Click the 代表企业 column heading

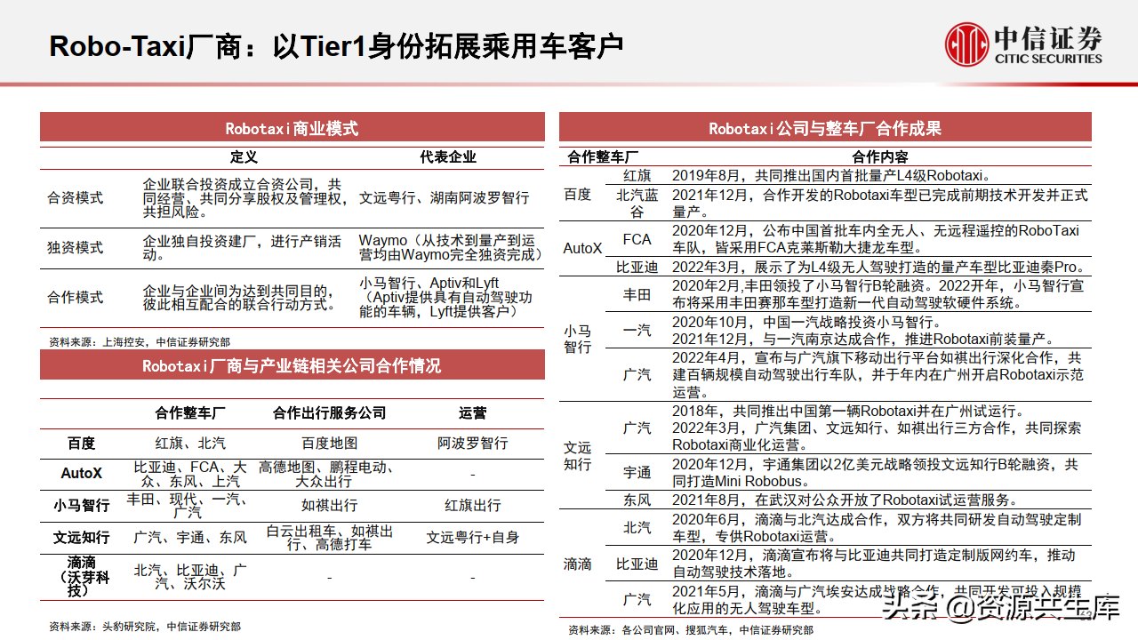pyautogui.click(x=449, y=156)
